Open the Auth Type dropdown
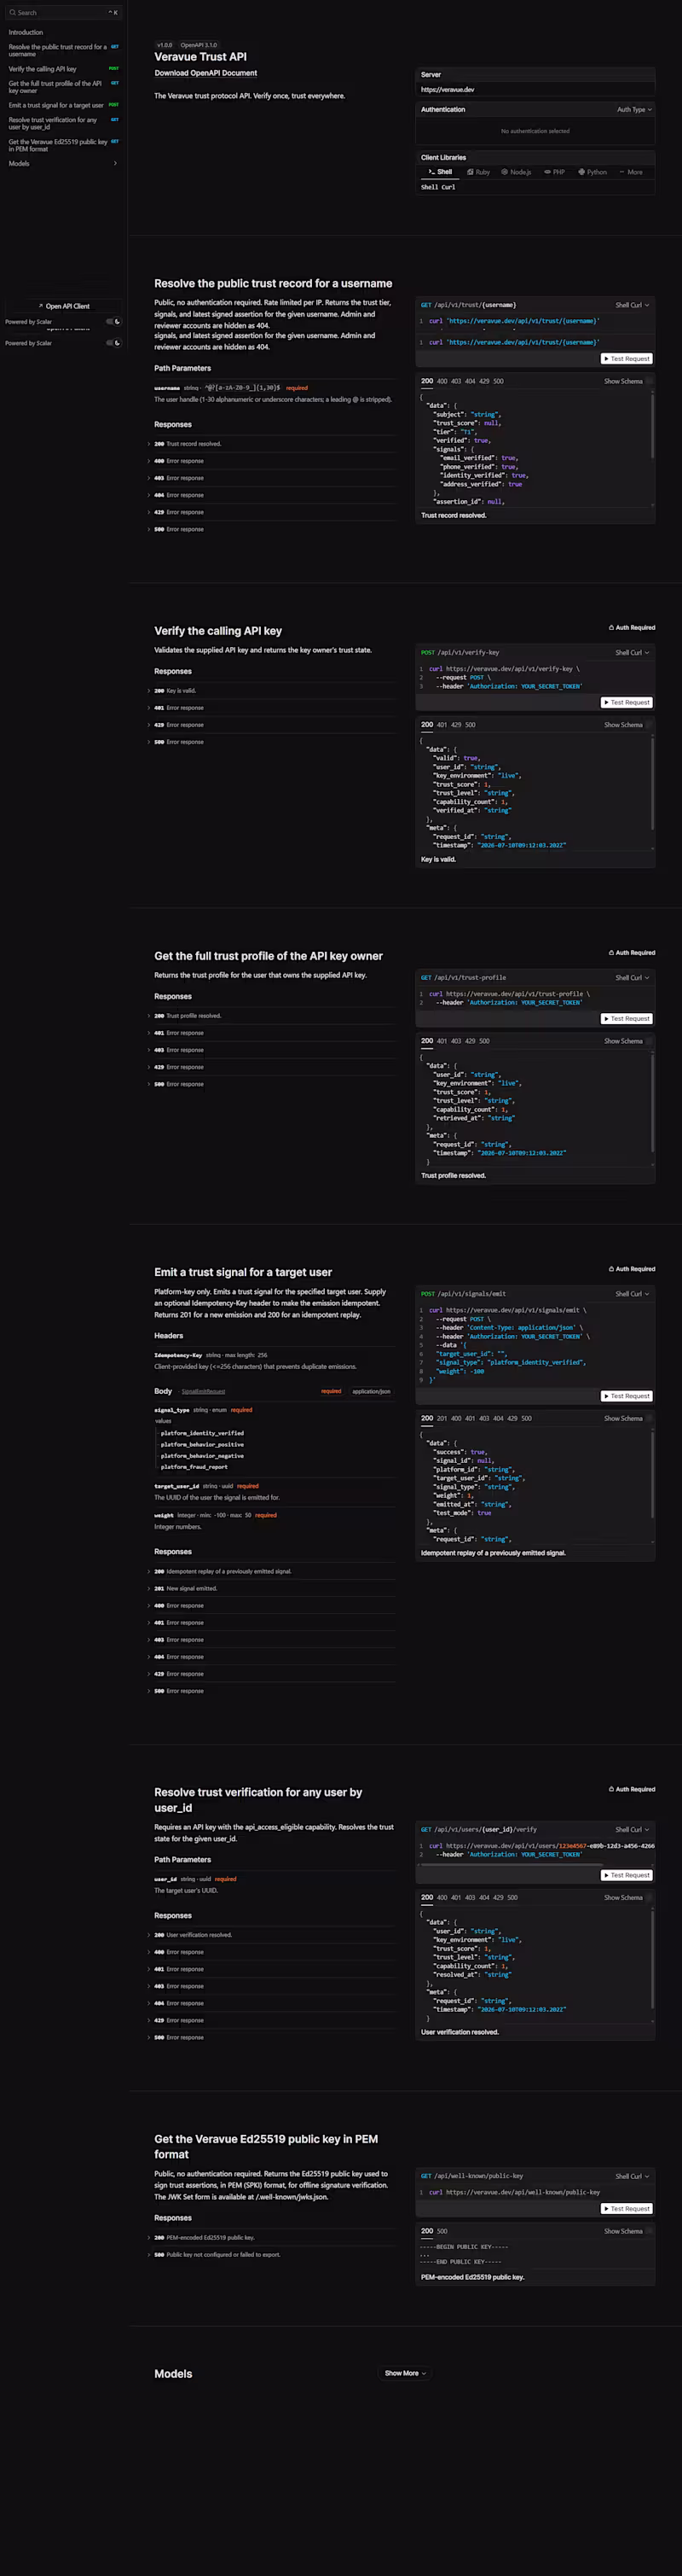The height and width of the screenshot is (2576, 682). 634,110
